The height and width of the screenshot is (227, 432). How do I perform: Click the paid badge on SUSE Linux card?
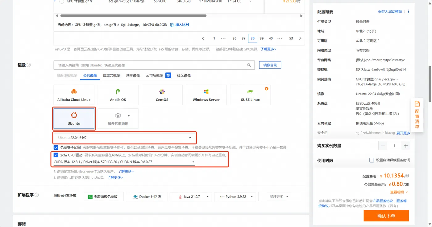[x=267, y=89]
